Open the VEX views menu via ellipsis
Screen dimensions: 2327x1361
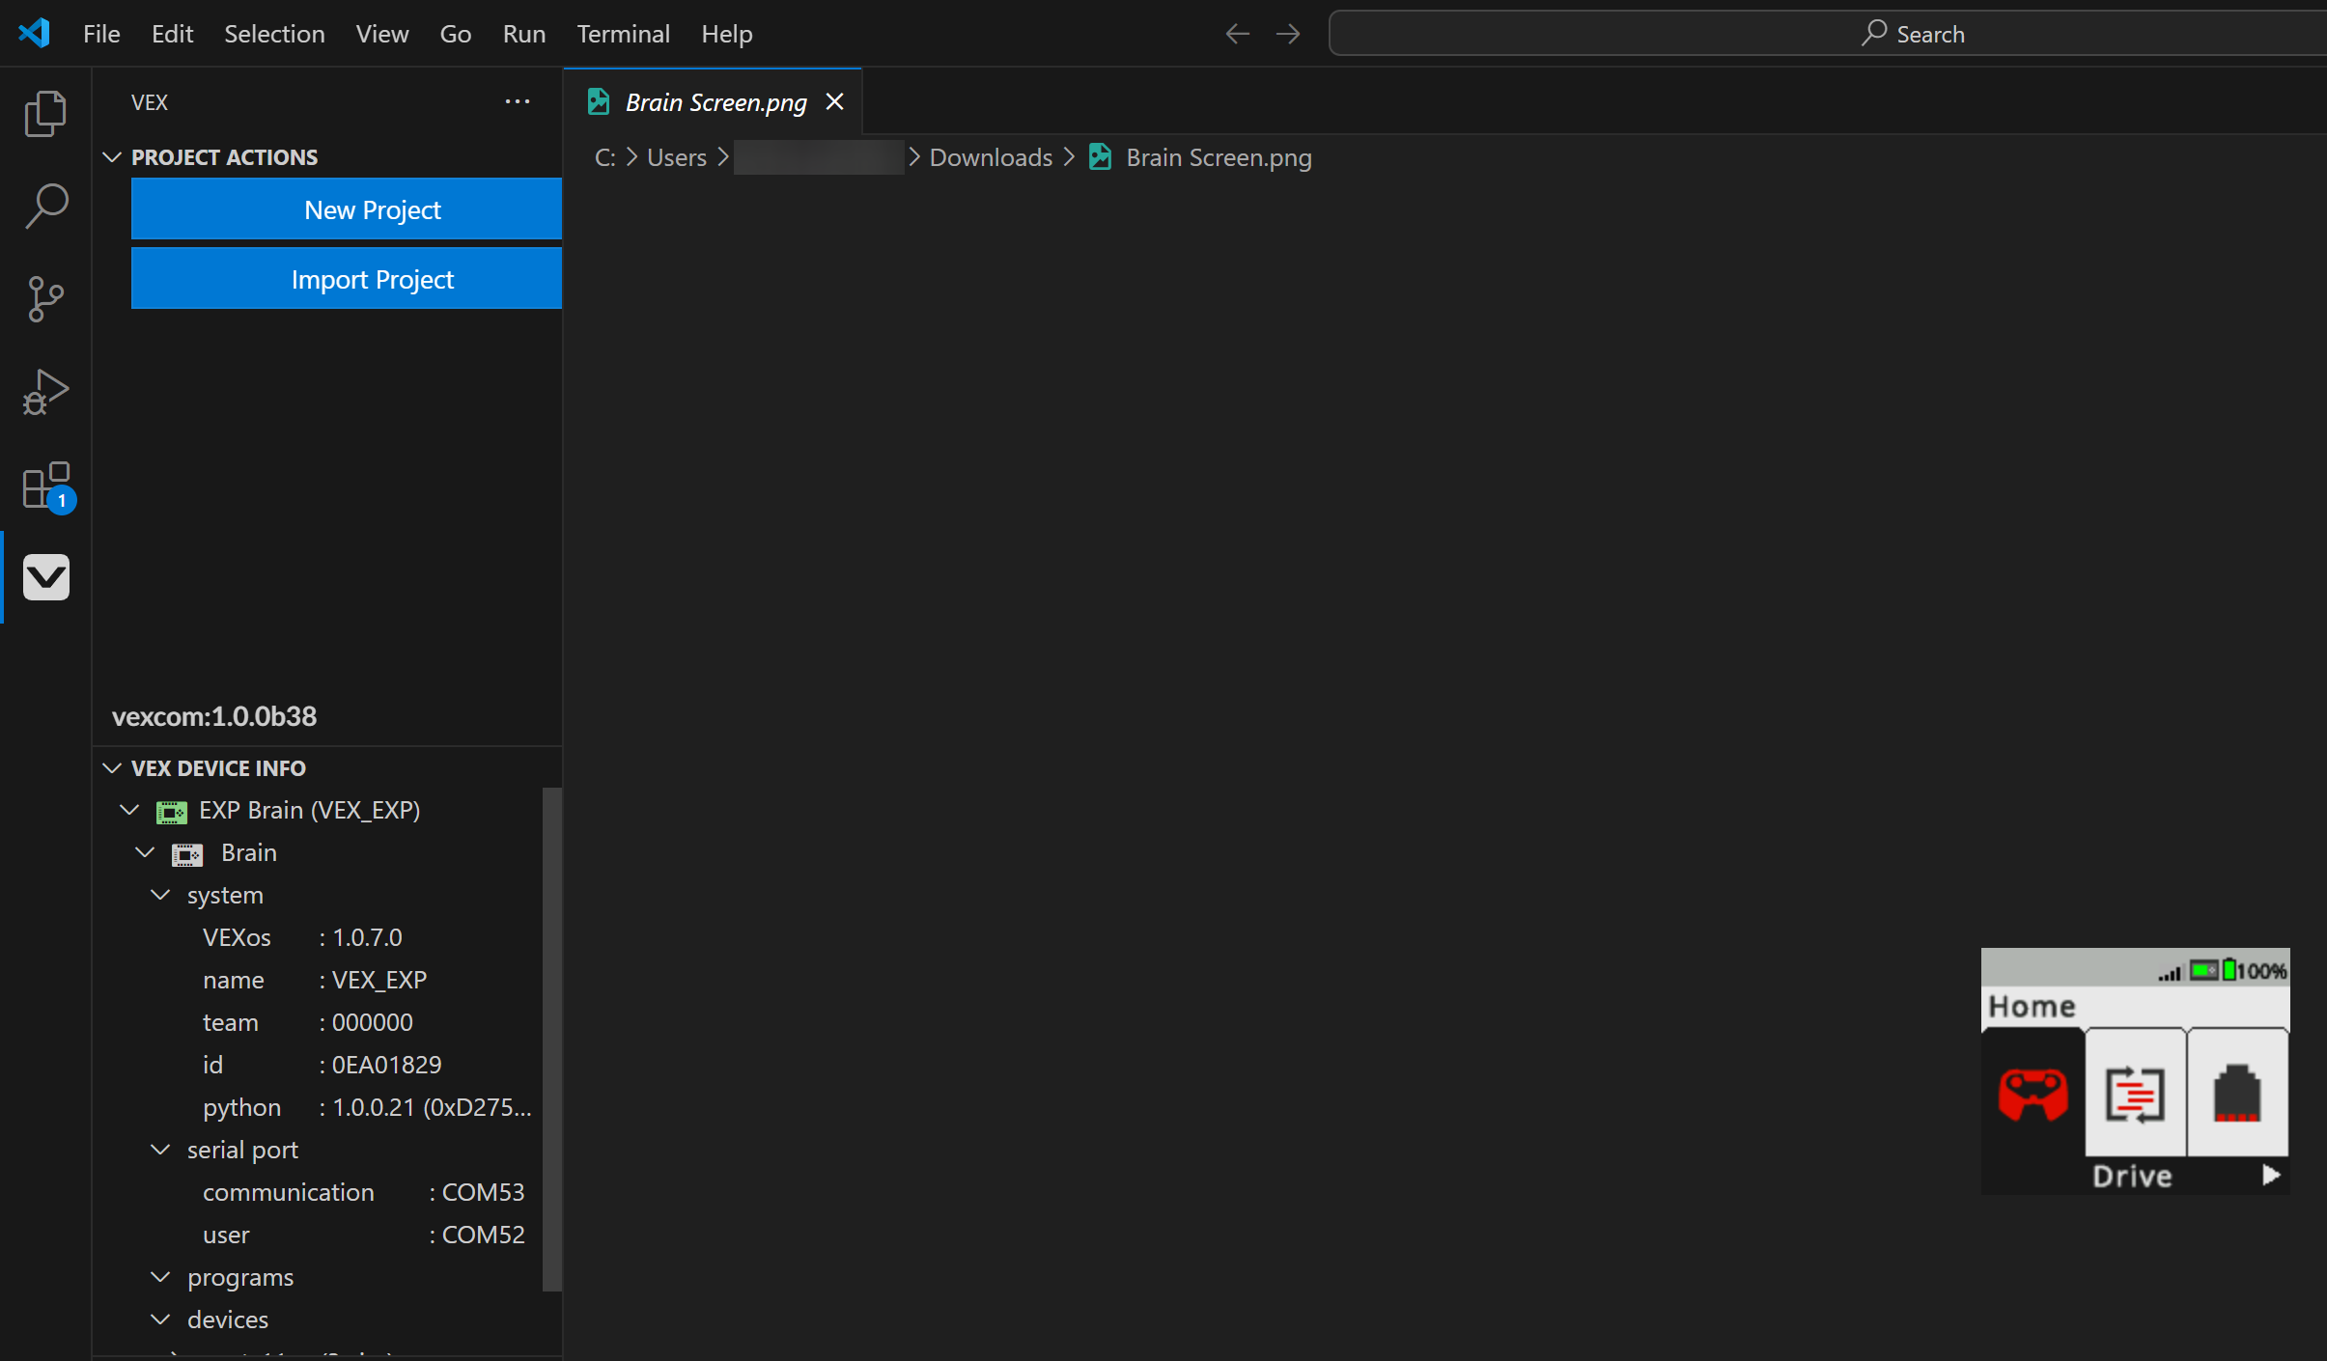point(518,101)
